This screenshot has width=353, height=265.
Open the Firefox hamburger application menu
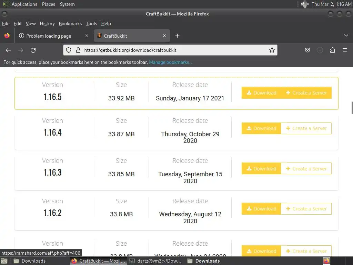345,50
